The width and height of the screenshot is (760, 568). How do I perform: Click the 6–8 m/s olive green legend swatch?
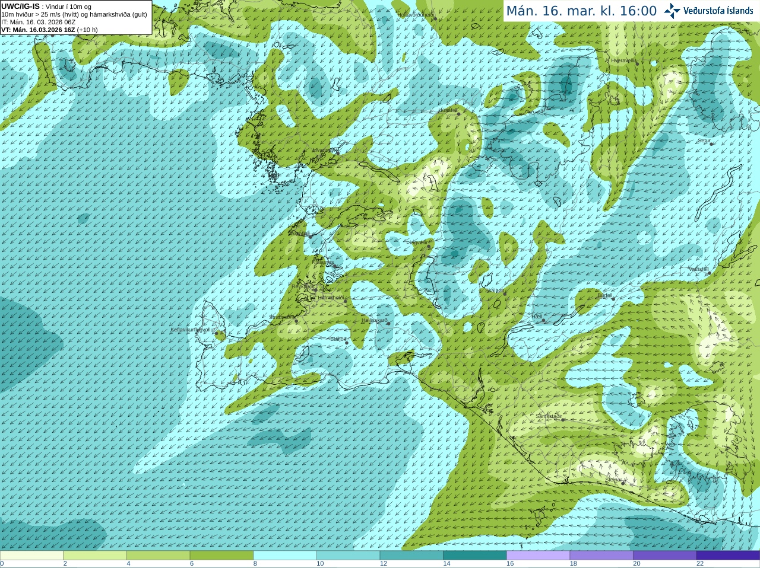tap(221, 556)
